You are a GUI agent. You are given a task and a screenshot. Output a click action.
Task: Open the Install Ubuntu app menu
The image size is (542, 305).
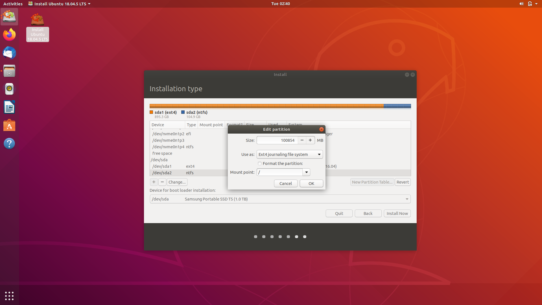click(60, 4)
